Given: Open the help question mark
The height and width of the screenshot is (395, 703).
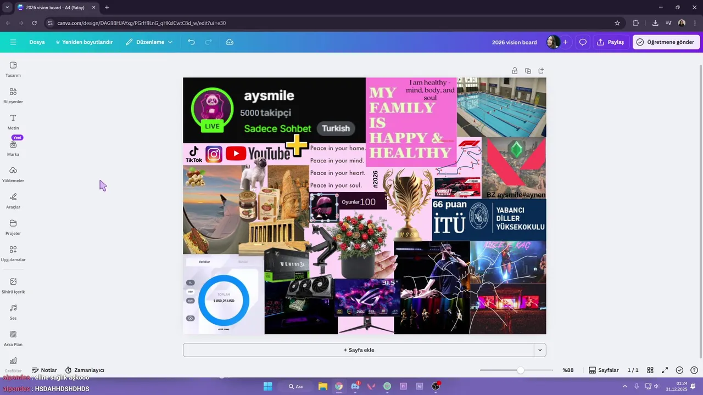Looking at the screenshot, I should pos(694,370).
